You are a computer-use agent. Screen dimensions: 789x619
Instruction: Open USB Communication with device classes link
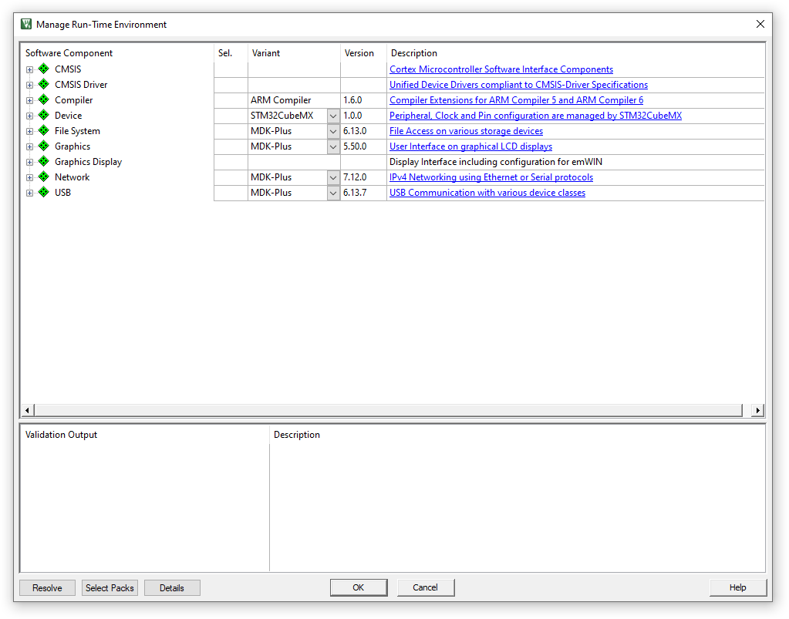[x=487, y=193]
